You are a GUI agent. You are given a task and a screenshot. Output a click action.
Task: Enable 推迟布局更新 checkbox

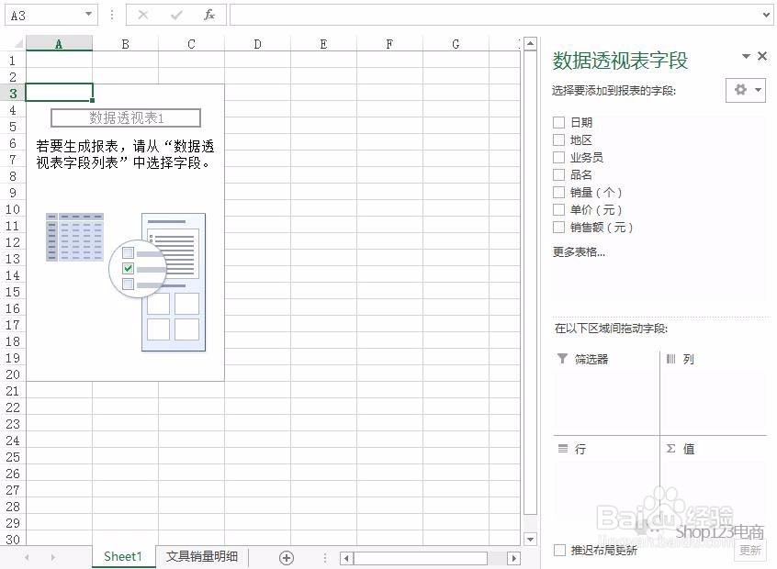click(x=559, y=550)
